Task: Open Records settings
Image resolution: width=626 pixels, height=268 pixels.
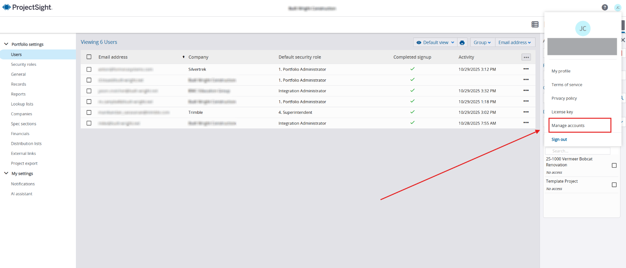Action: coord(18,84)
